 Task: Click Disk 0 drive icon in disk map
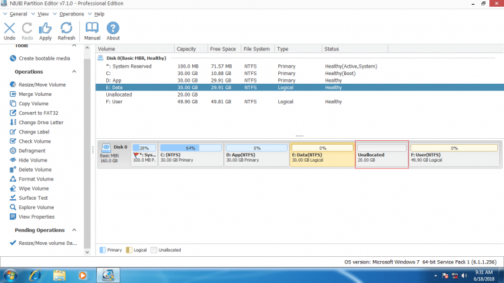click(106, 148)
